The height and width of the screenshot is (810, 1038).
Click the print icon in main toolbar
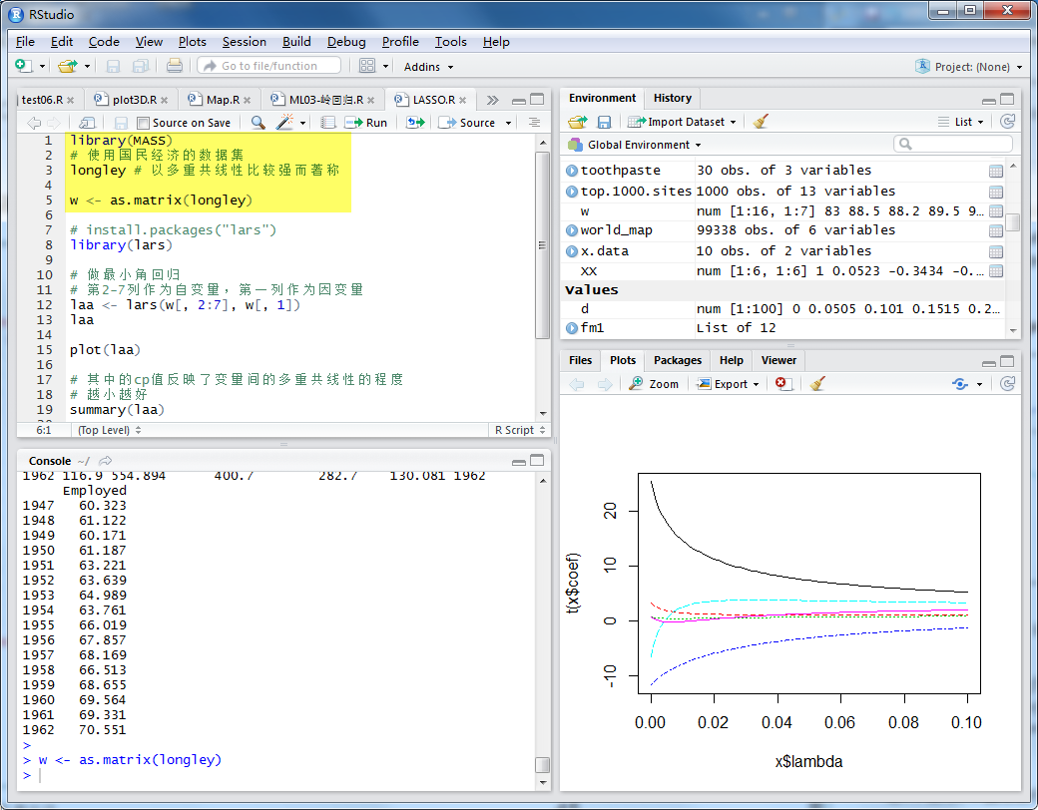tap(175, 66)
